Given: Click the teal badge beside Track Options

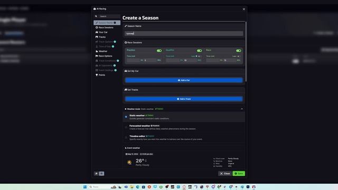Looking at the screenshot, I should pos(115,42).
